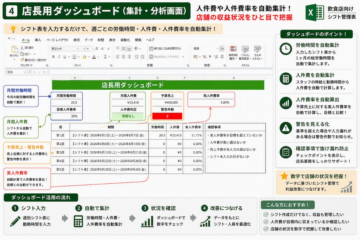Open the font color dropdown arrow
This screenshot has height=240, width=360.
pos(98,57)
